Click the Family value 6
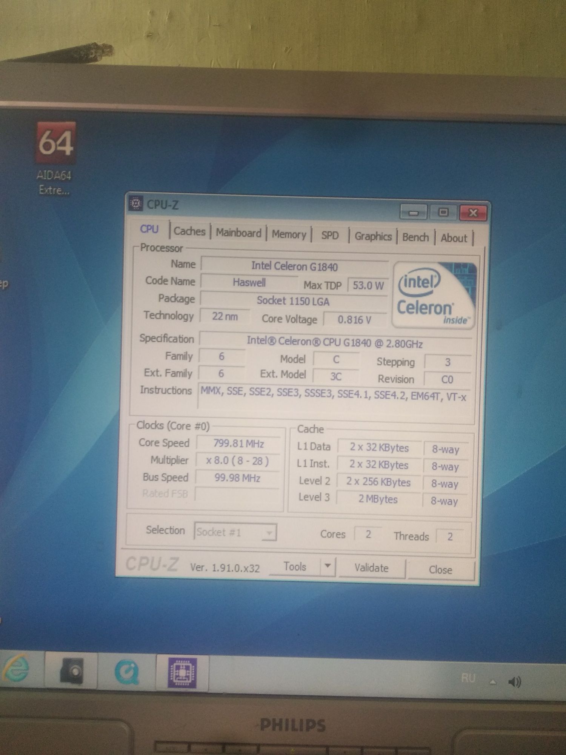Viewport: 566px width, 755px height. (x=221, y=356)
